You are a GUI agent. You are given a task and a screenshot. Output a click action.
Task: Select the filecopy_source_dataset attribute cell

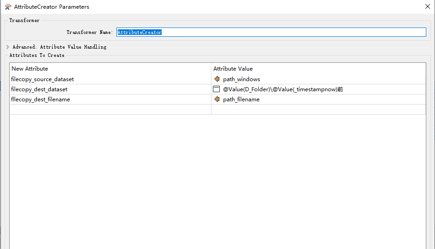coord(110,79)
